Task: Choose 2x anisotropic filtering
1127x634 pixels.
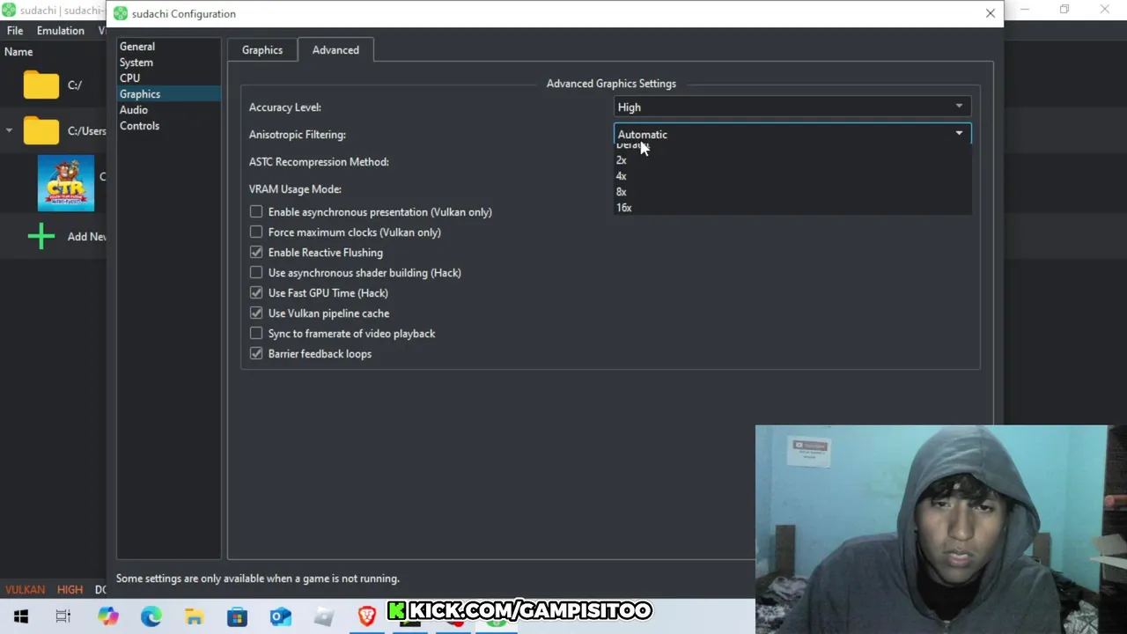Action: tap(792, 160)
